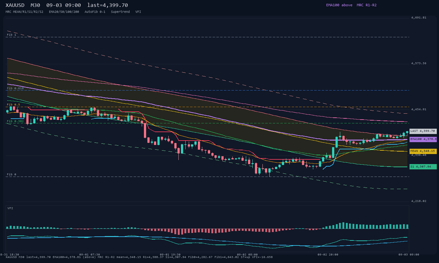Click the M30 timeframe text in the title

[x=35, y=5]
